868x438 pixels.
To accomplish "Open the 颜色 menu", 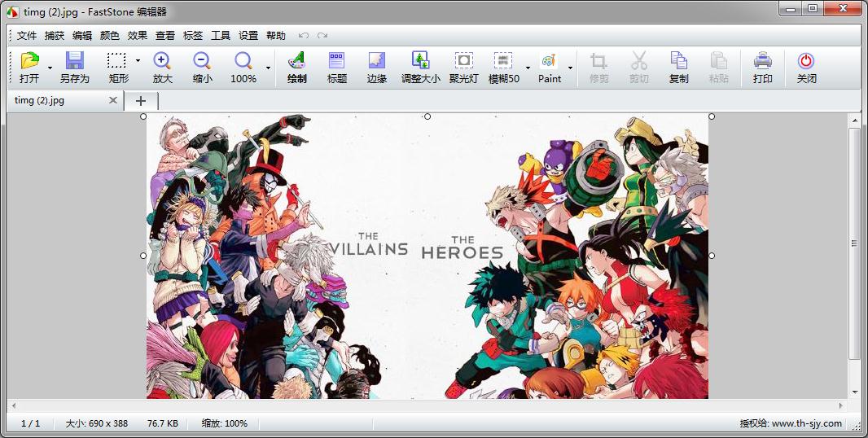I will point(110,36).
